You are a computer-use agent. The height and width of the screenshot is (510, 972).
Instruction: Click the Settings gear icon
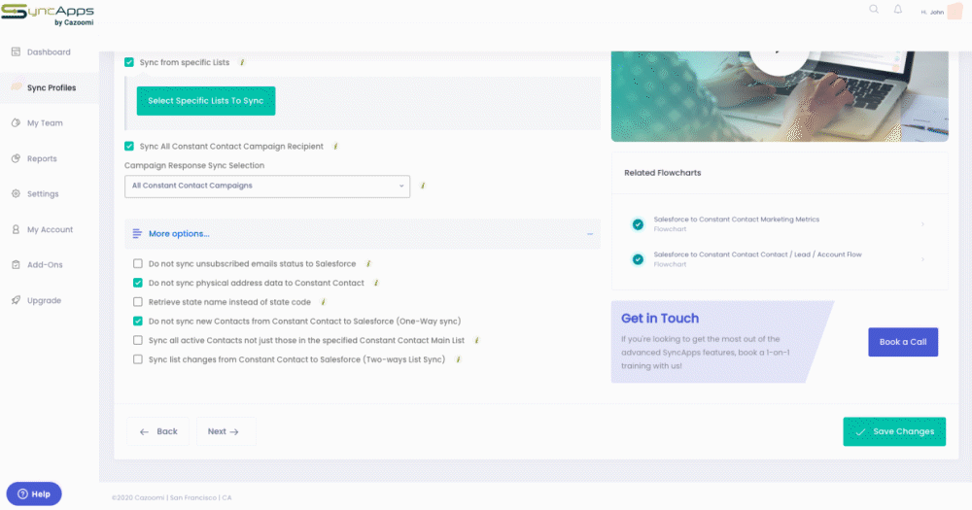[x=17, y=193]
